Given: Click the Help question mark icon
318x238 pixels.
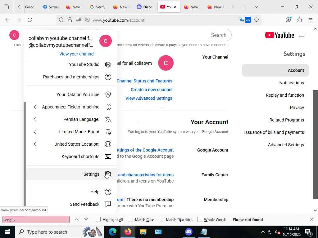Looking at the screenshot, I should (108, 192).
